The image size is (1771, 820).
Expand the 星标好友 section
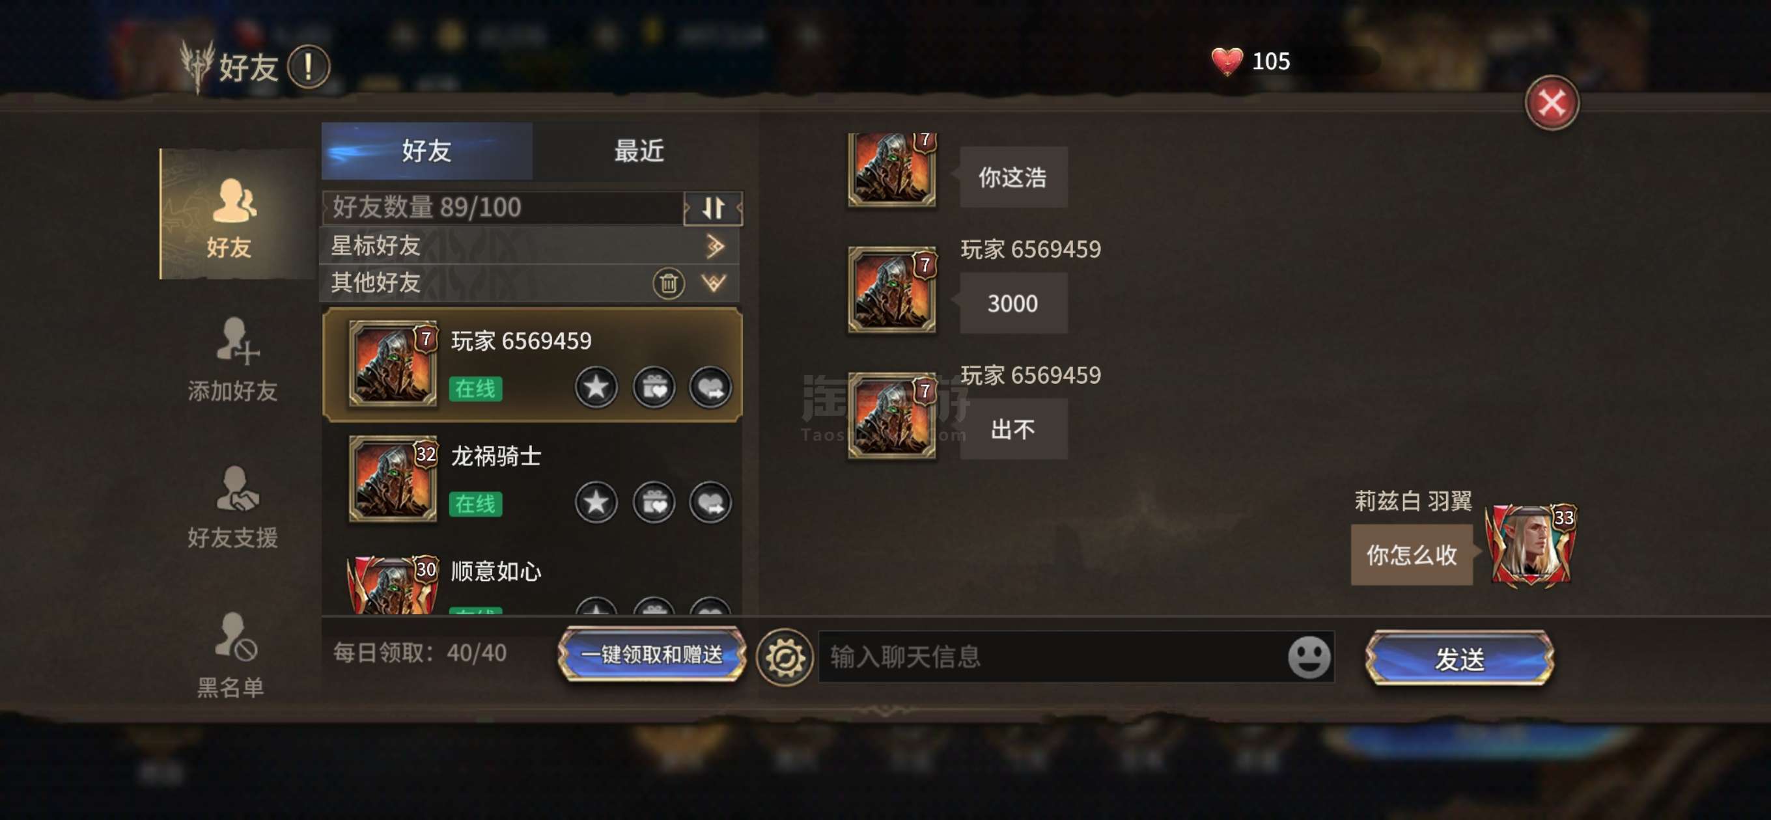(x=714, y=245)
